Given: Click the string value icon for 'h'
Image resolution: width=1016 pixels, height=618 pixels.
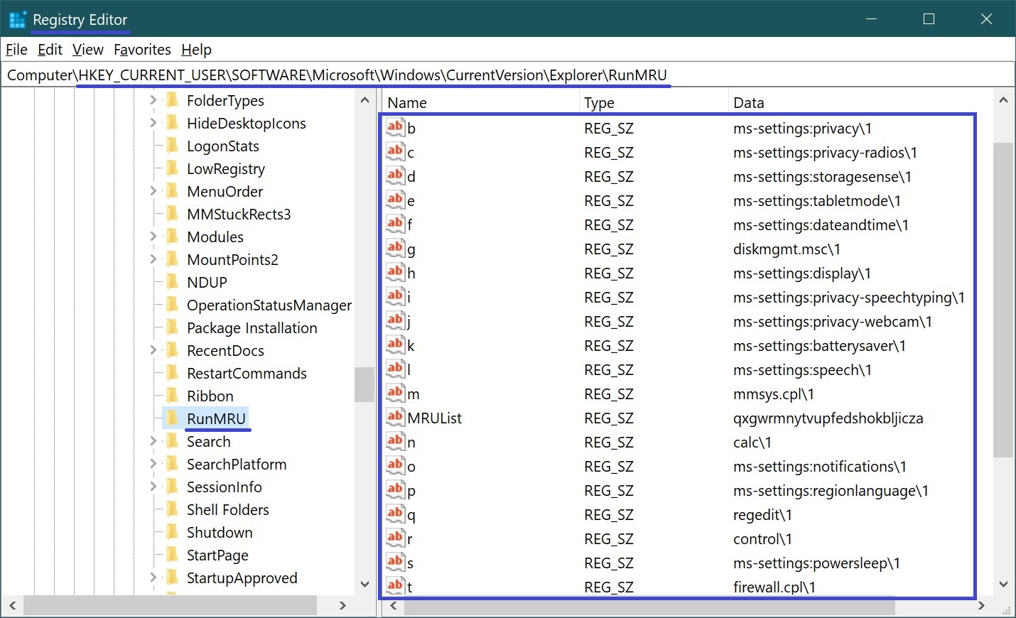Looking at the screenshot, I should tap(396, 273).
